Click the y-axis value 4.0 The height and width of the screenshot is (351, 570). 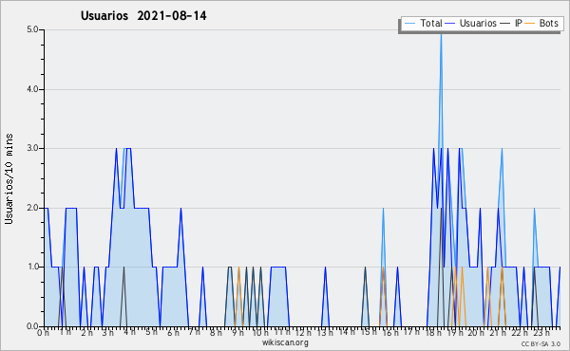tap(32, 89)
